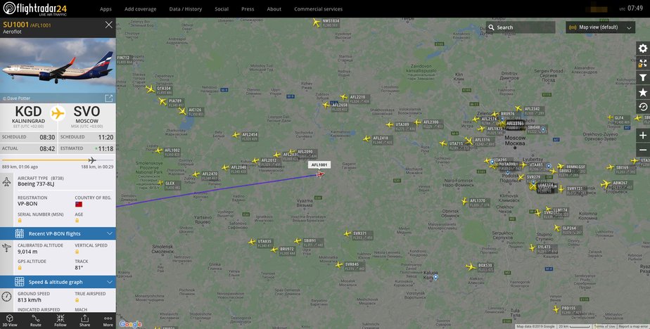
Task: Open the Commercial services menu
Action: point(319,8)
